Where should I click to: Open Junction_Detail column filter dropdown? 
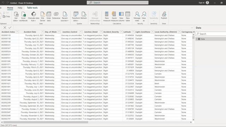click(101, 32)
